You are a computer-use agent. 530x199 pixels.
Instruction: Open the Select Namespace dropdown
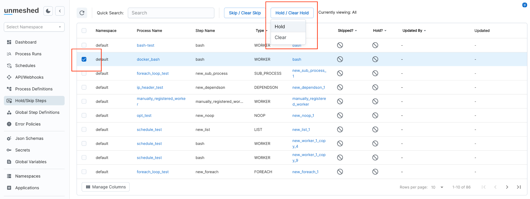point(34,27)
